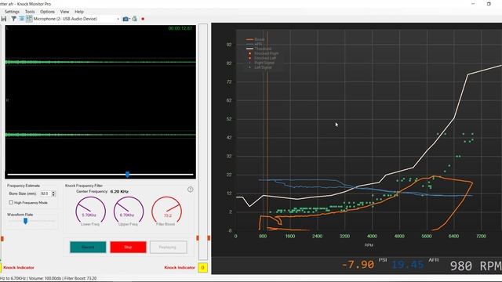Click the elapsed time 00:00:12.87 readout
This screenshot has height=282, width=502.
coord(180,28)
